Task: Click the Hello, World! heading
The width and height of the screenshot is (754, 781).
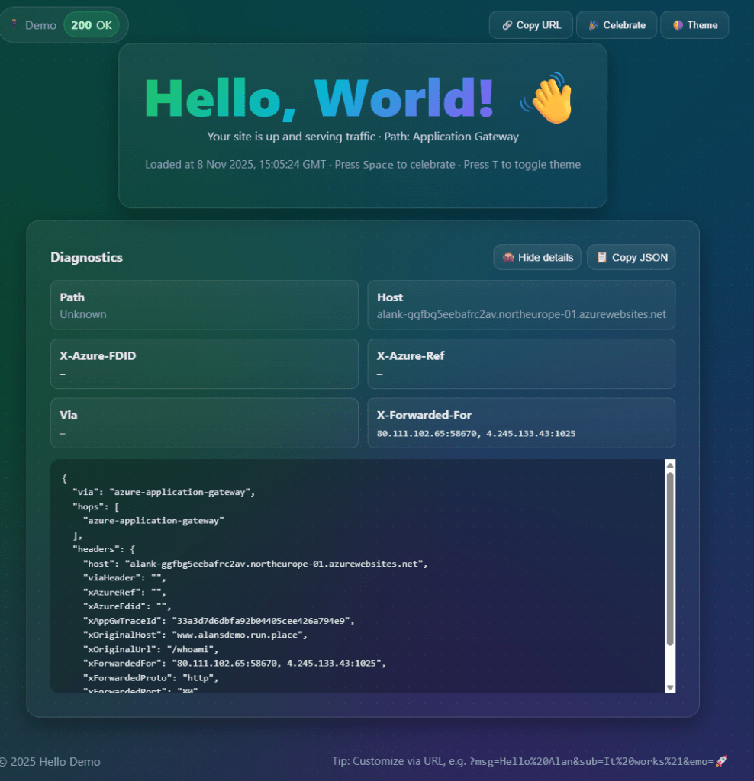Action: (x=319, y=99)
